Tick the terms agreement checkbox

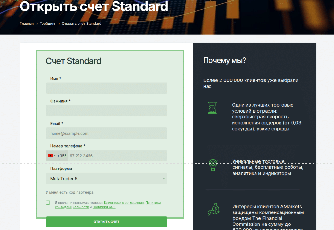48,203
